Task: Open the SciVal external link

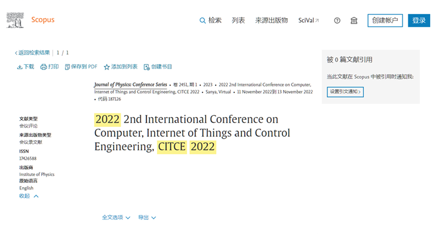Action: click(x=308, y=20)
